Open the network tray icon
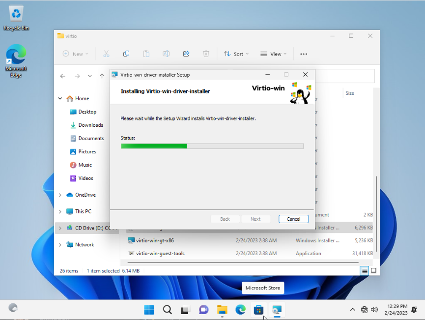Viewport: 425px width, 320px height. click(364, 309)
